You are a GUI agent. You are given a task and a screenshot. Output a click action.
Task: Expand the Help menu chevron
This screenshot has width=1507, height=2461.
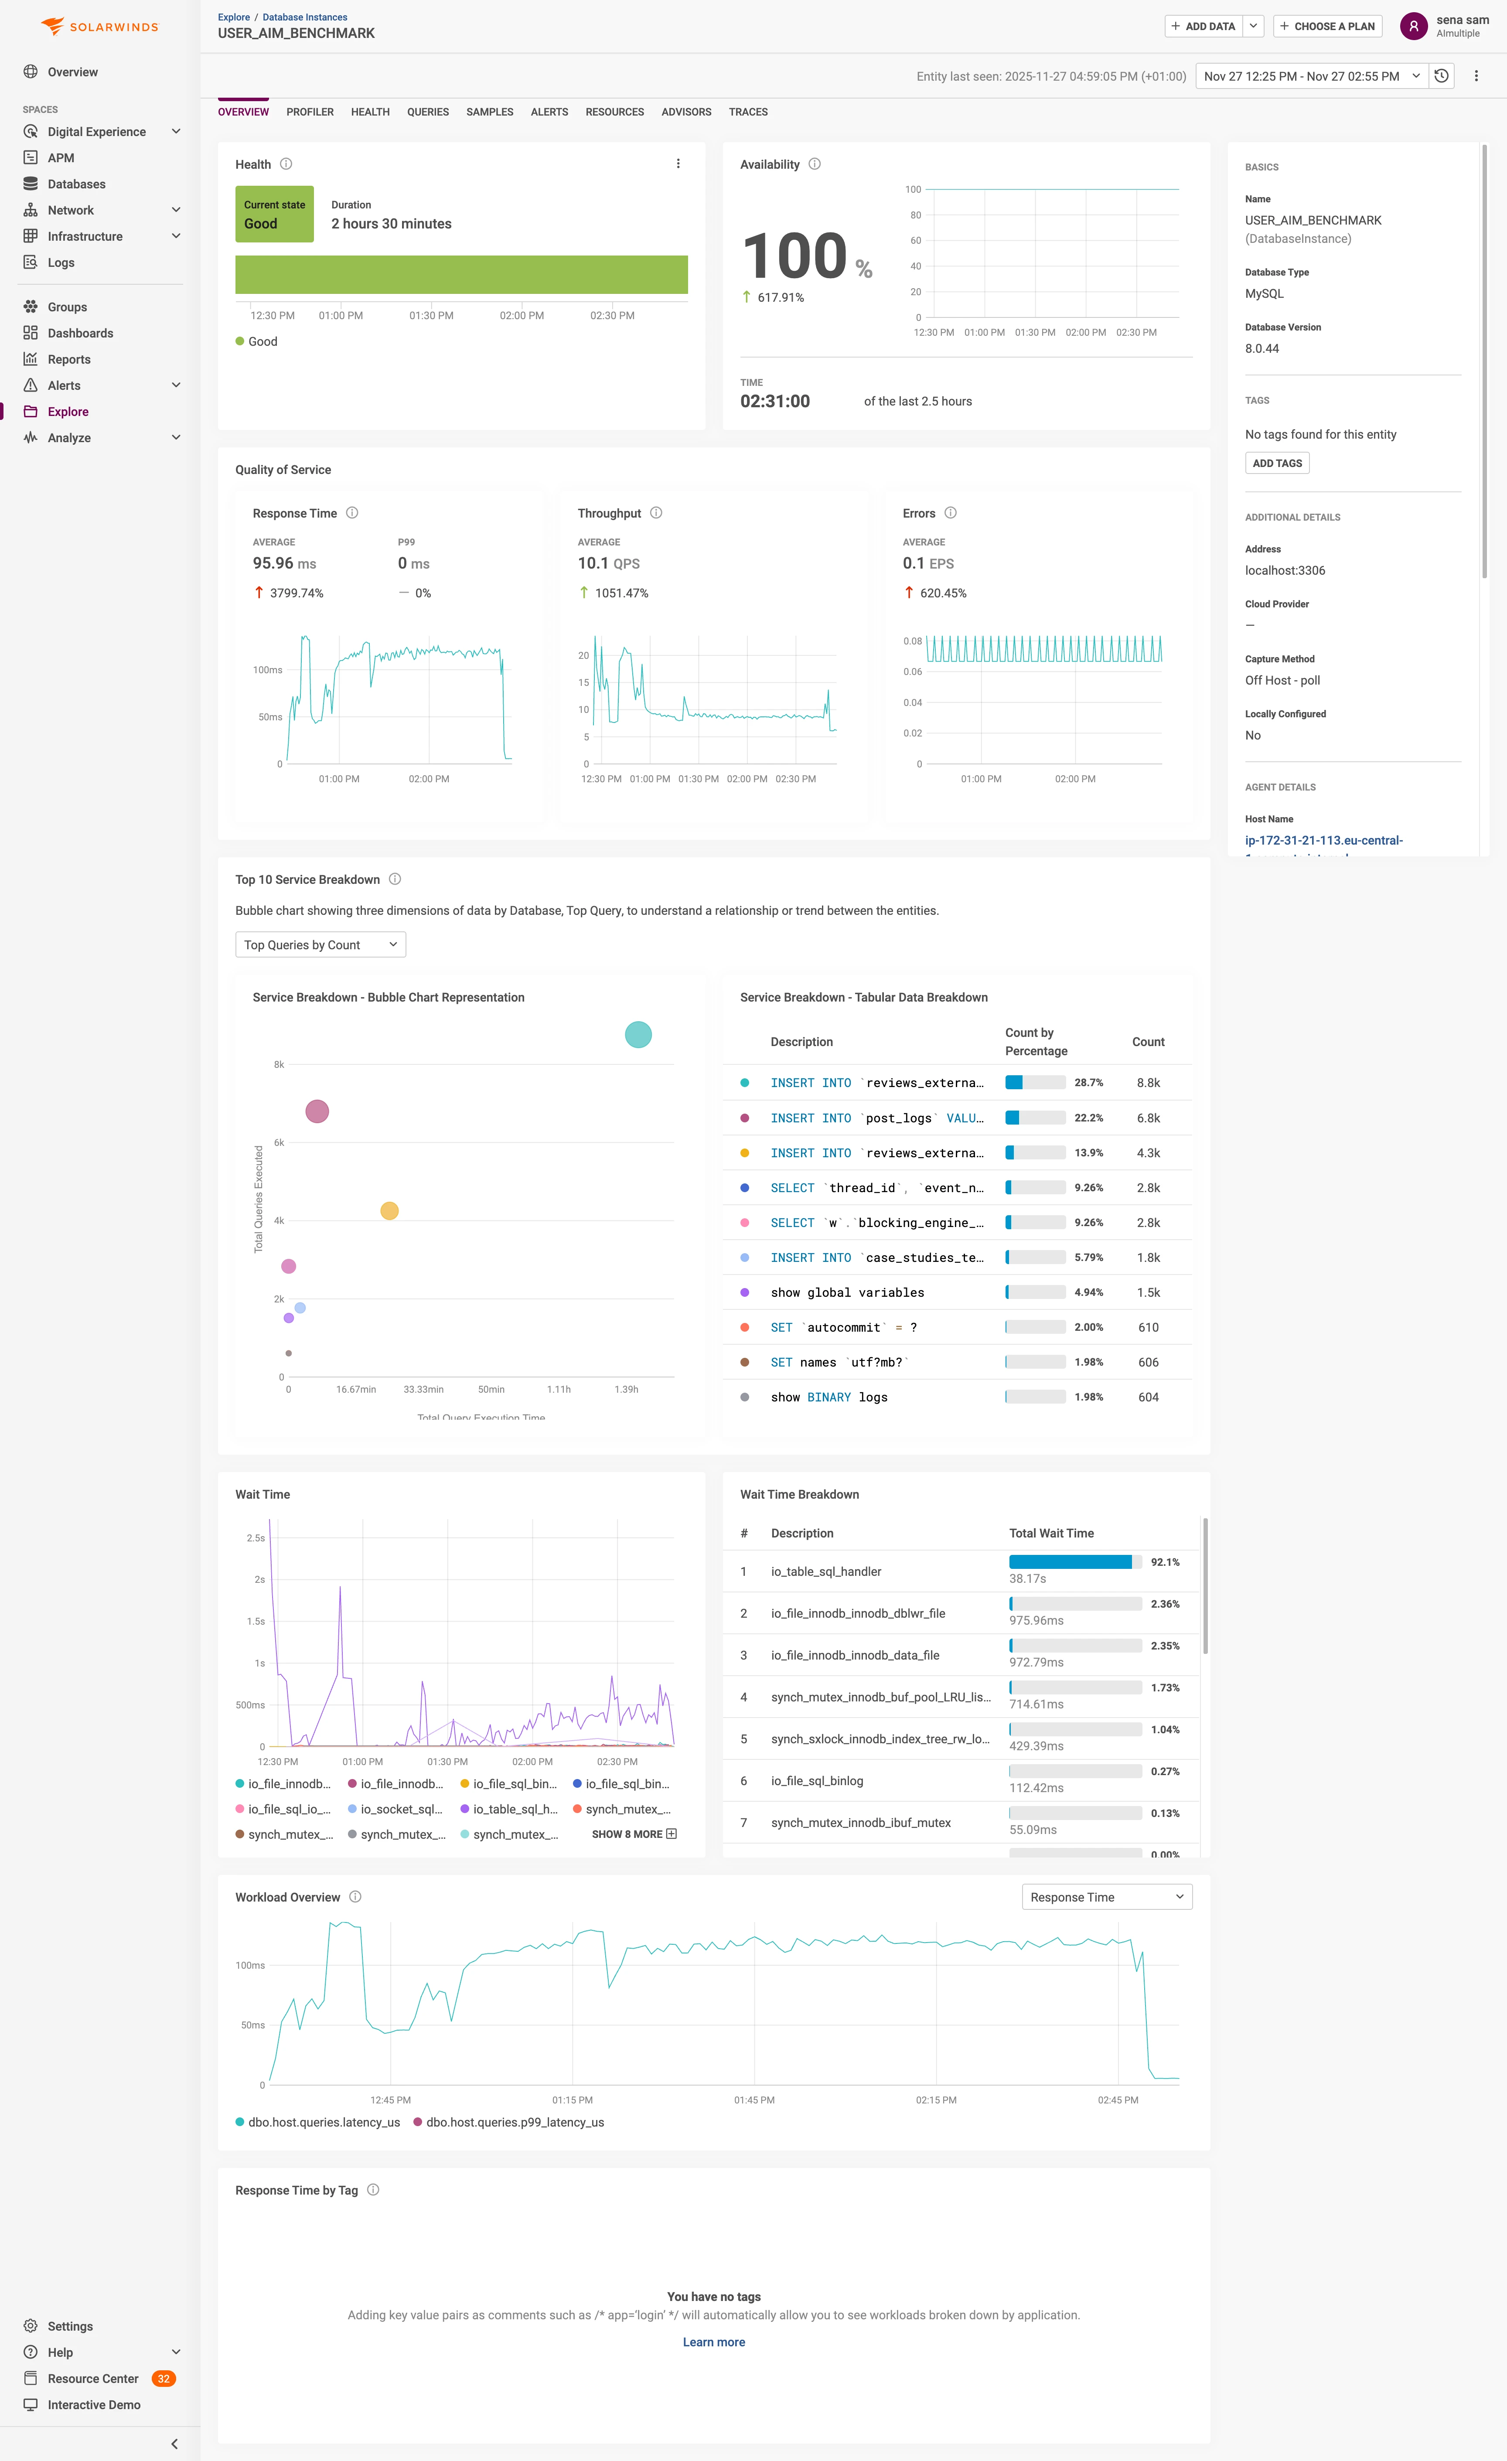[176, 2352]
